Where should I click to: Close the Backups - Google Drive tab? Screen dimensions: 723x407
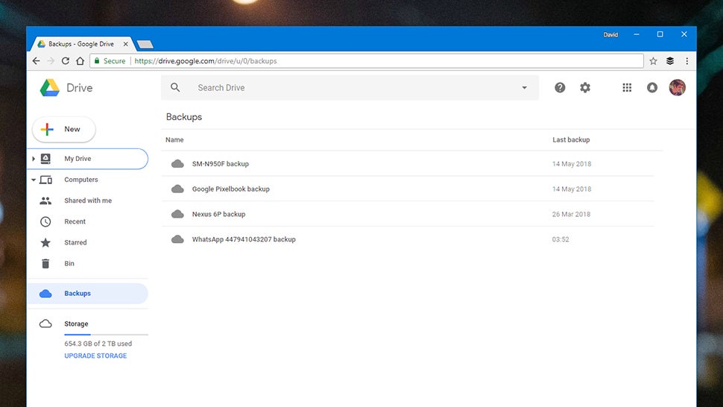coord(125,44)
